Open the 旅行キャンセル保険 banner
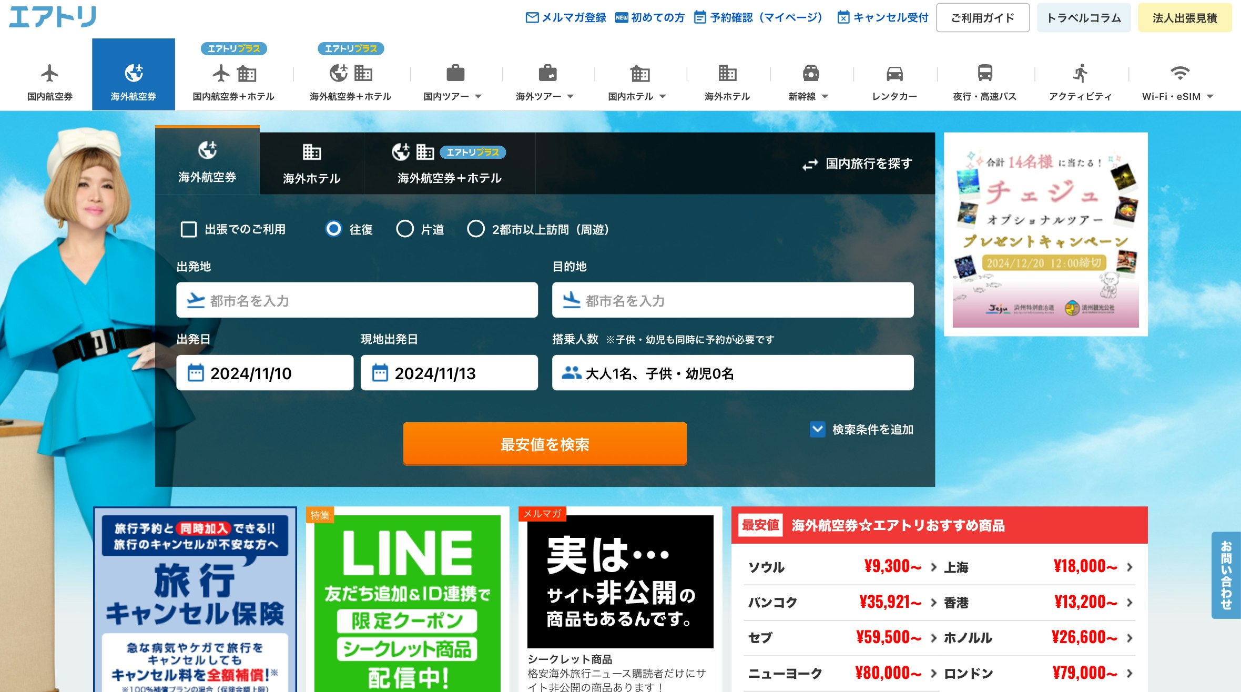 pos(195,599)
